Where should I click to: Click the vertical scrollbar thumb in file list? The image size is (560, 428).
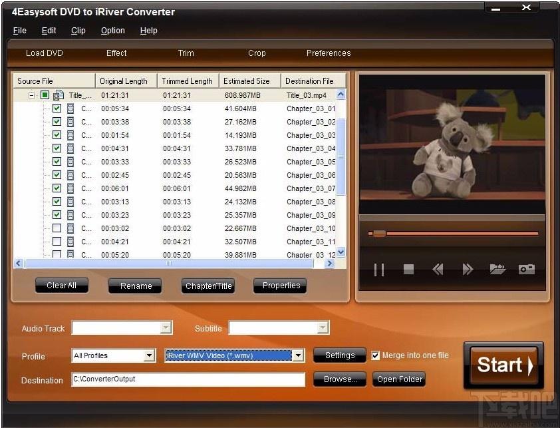341,156
